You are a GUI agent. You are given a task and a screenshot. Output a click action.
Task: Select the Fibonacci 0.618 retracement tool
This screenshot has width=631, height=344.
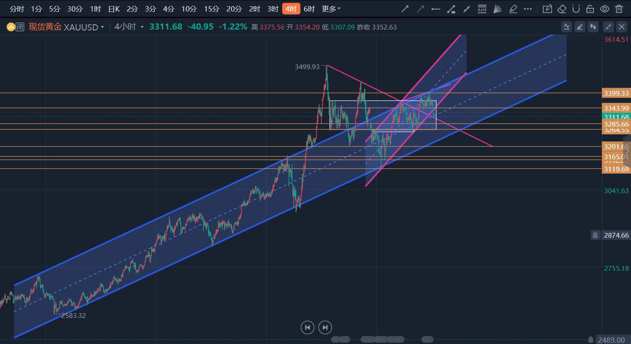tap(482, 9)
